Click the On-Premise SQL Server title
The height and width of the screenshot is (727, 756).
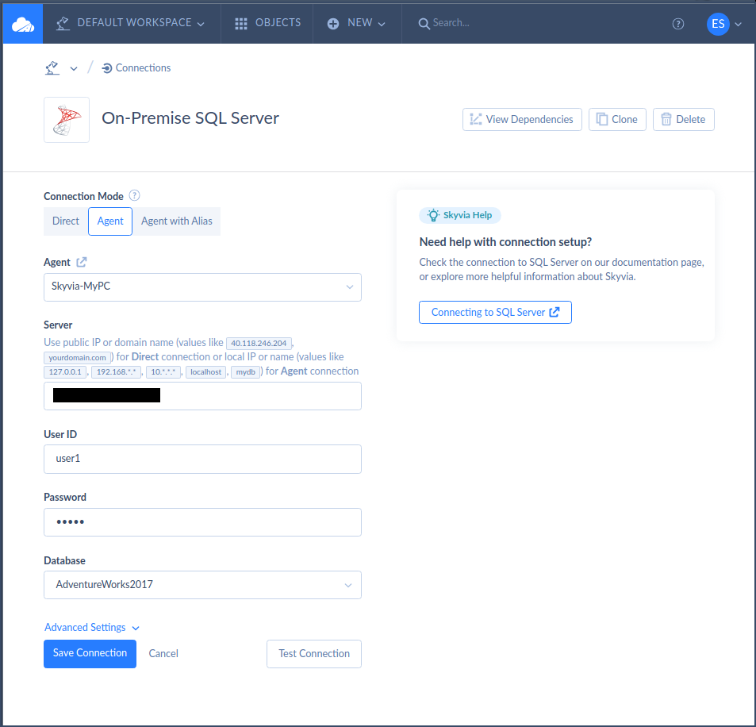click(x=190, y=118)
